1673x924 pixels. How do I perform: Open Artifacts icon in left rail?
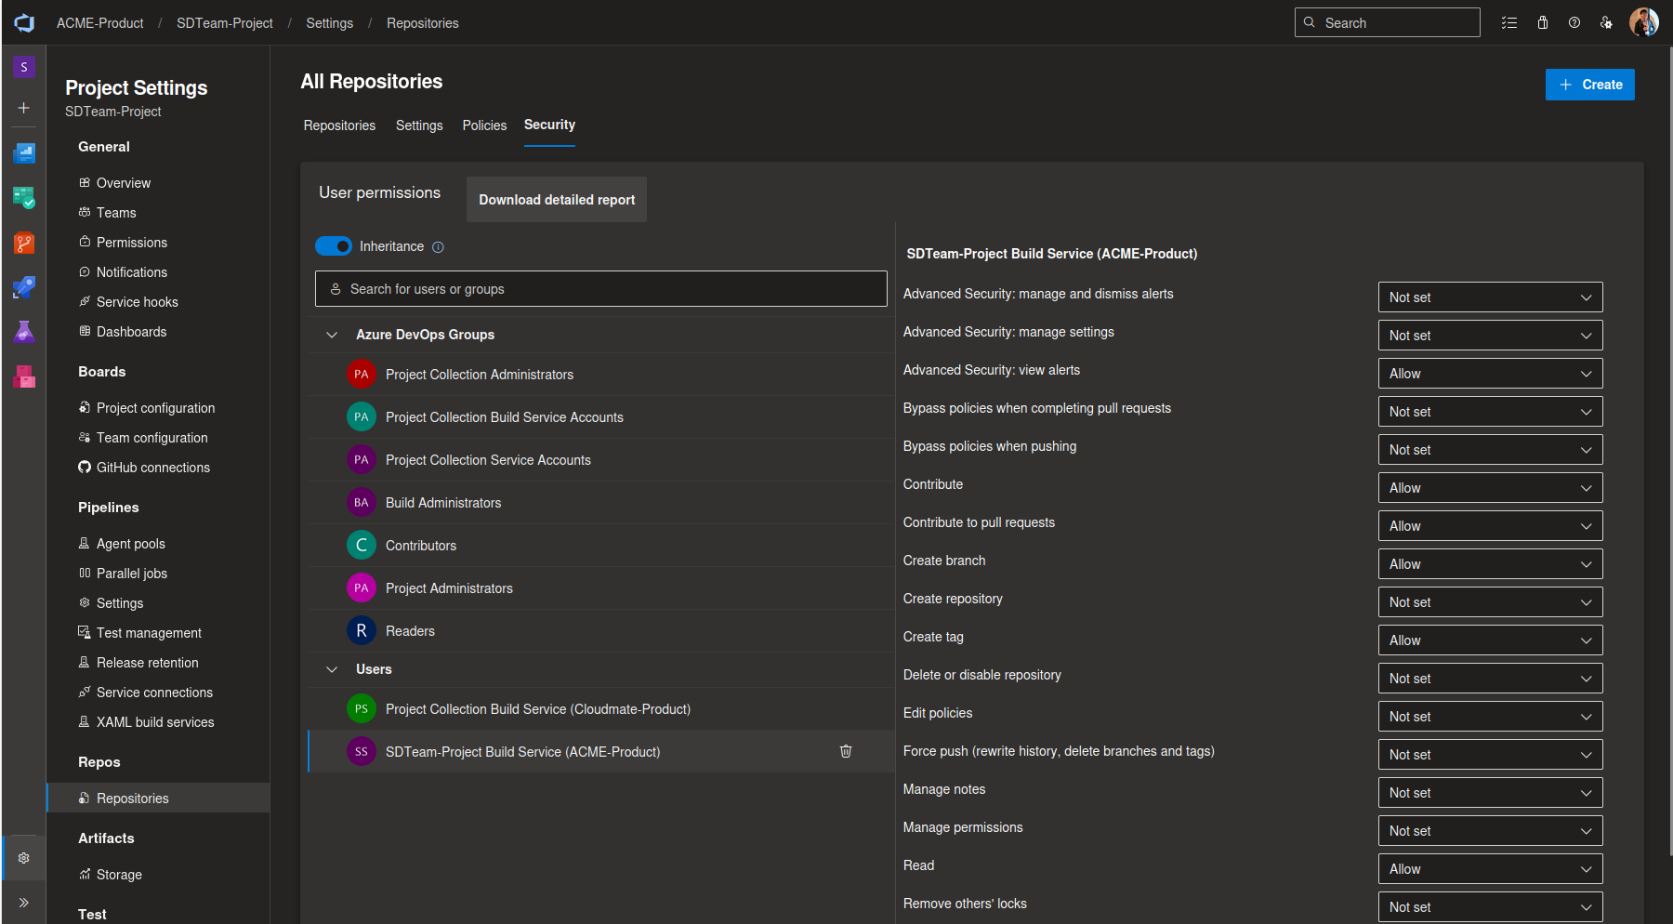pos(24,376)
